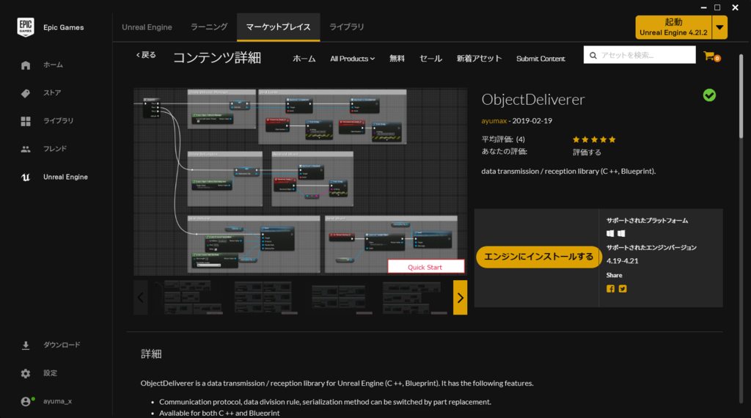Open the Submit Content menu item

(541, 59)
